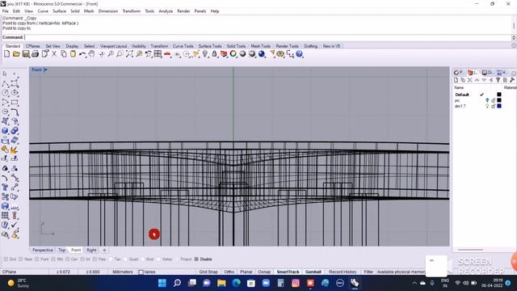Click the Open file folder icon
Screen dimensions: 517x291
(x=16, y=54)
